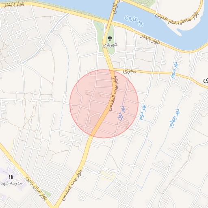Screen dimensions: 208x208
Task: Click the small green park beside بلوار ایران زمین
Action: tap(47, 194)
